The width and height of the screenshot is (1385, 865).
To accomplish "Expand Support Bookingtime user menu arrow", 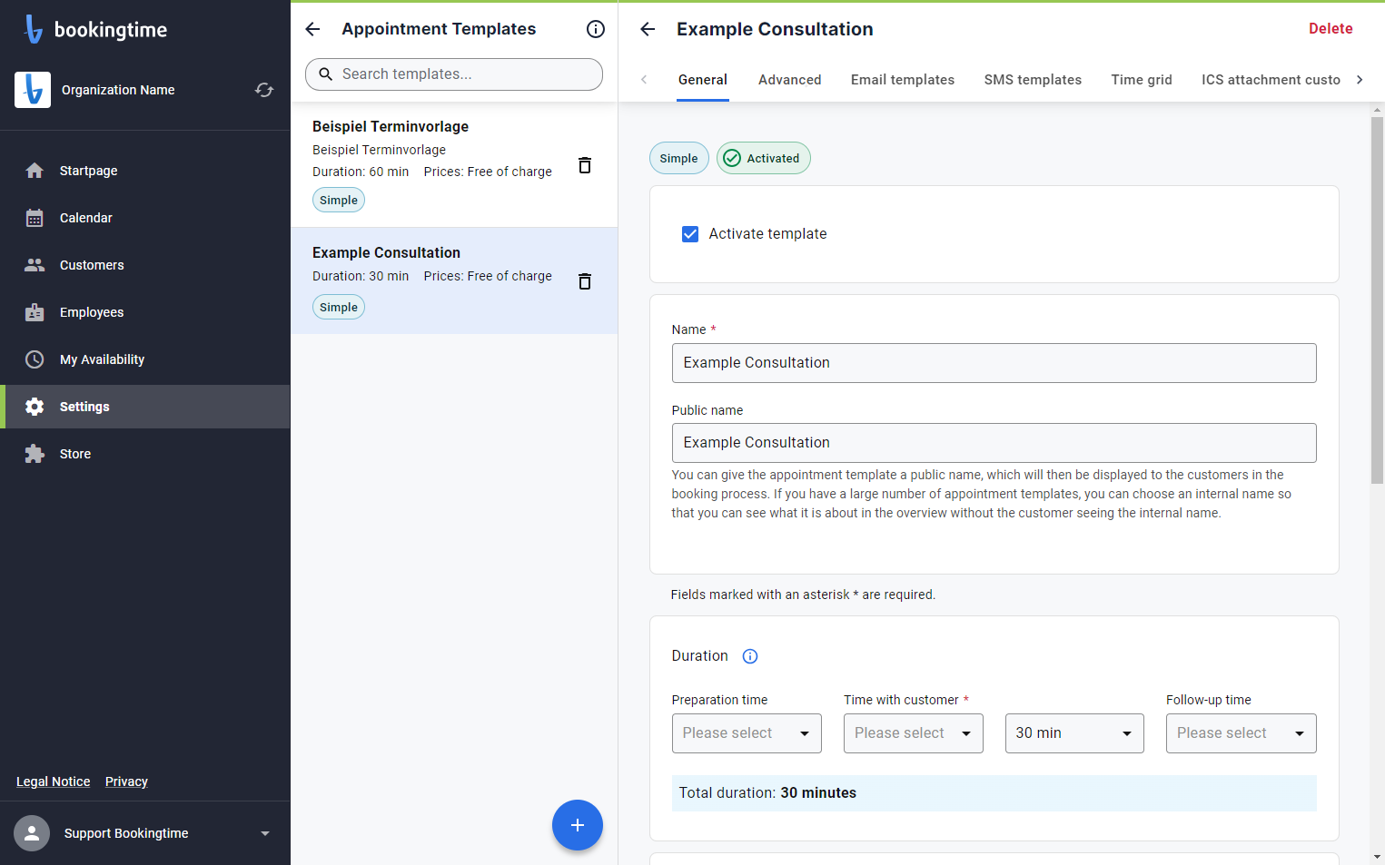I will coord(265,833).
